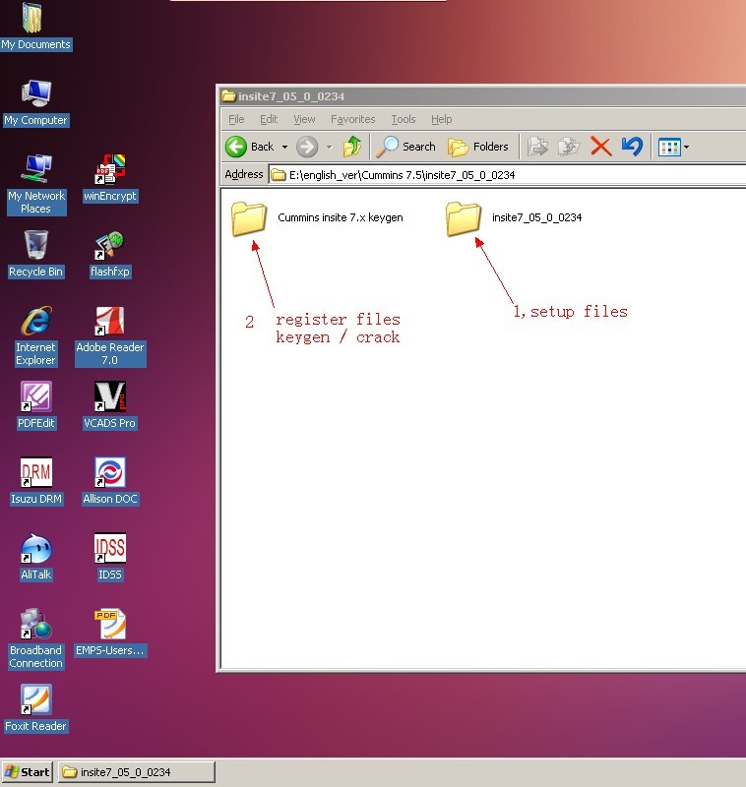Expand the Forward history dropdown arrow
746x787 pixels.
(329, 148)
